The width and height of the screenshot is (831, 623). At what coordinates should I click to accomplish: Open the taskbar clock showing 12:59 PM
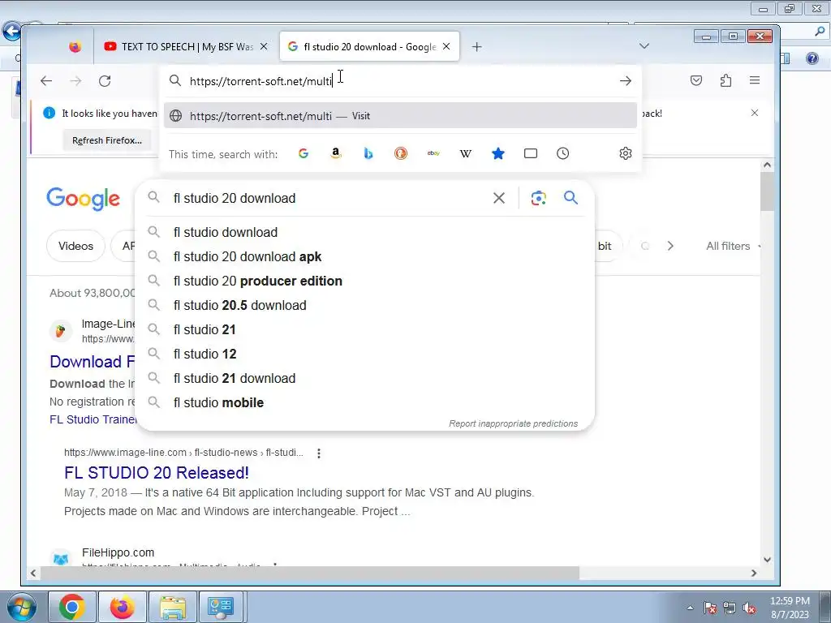[x=790, y=608]
